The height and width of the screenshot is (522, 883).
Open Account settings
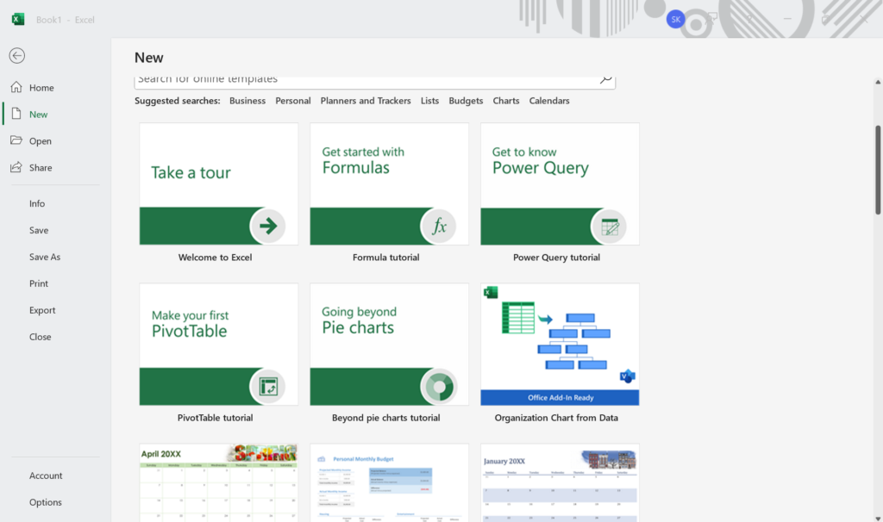(x=45, y=475)
